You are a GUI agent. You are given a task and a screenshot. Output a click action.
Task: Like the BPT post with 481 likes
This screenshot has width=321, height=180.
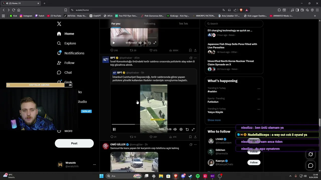[153, 137]
